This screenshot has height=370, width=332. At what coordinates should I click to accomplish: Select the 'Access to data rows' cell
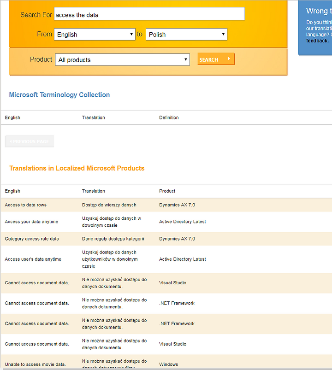(25, 205)
